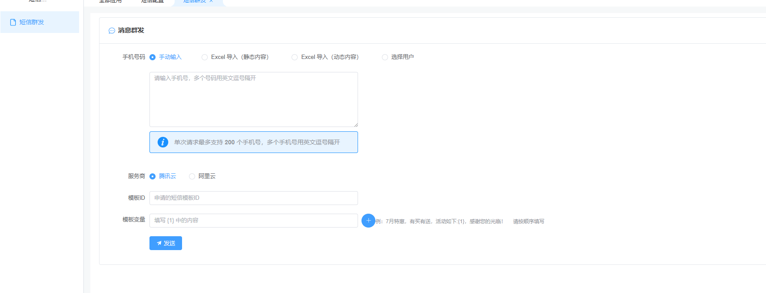Click the 7月特惠 example text
This screenshot has height=293, width=766.
tap(439, 221)
